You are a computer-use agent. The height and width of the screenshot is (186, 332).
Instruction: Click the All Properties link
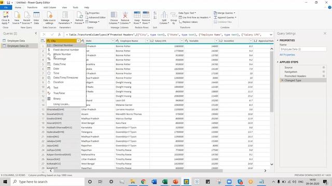287,55
